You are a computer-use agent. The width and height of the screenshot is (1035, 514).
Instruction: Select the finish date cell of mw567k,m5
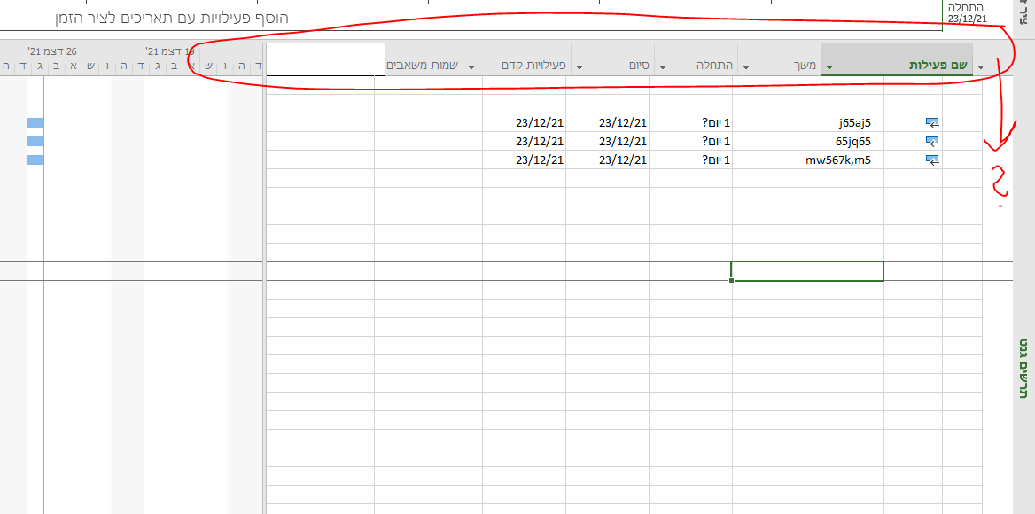(524, 159)
